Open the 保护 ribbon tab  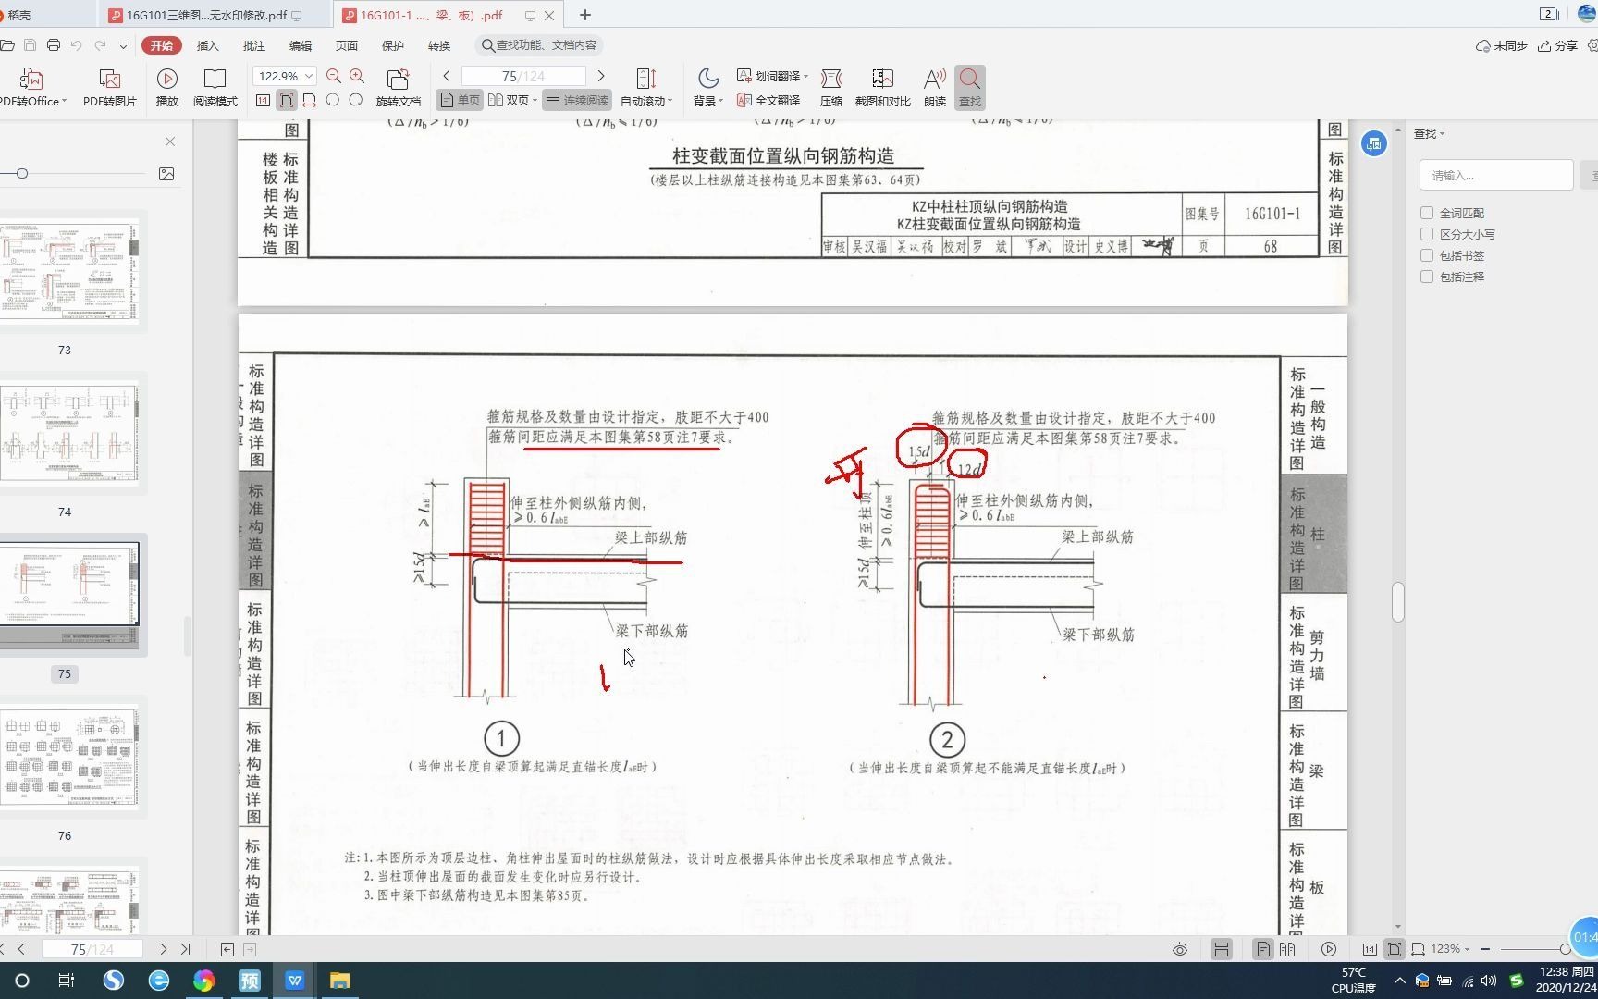[393, 45]
